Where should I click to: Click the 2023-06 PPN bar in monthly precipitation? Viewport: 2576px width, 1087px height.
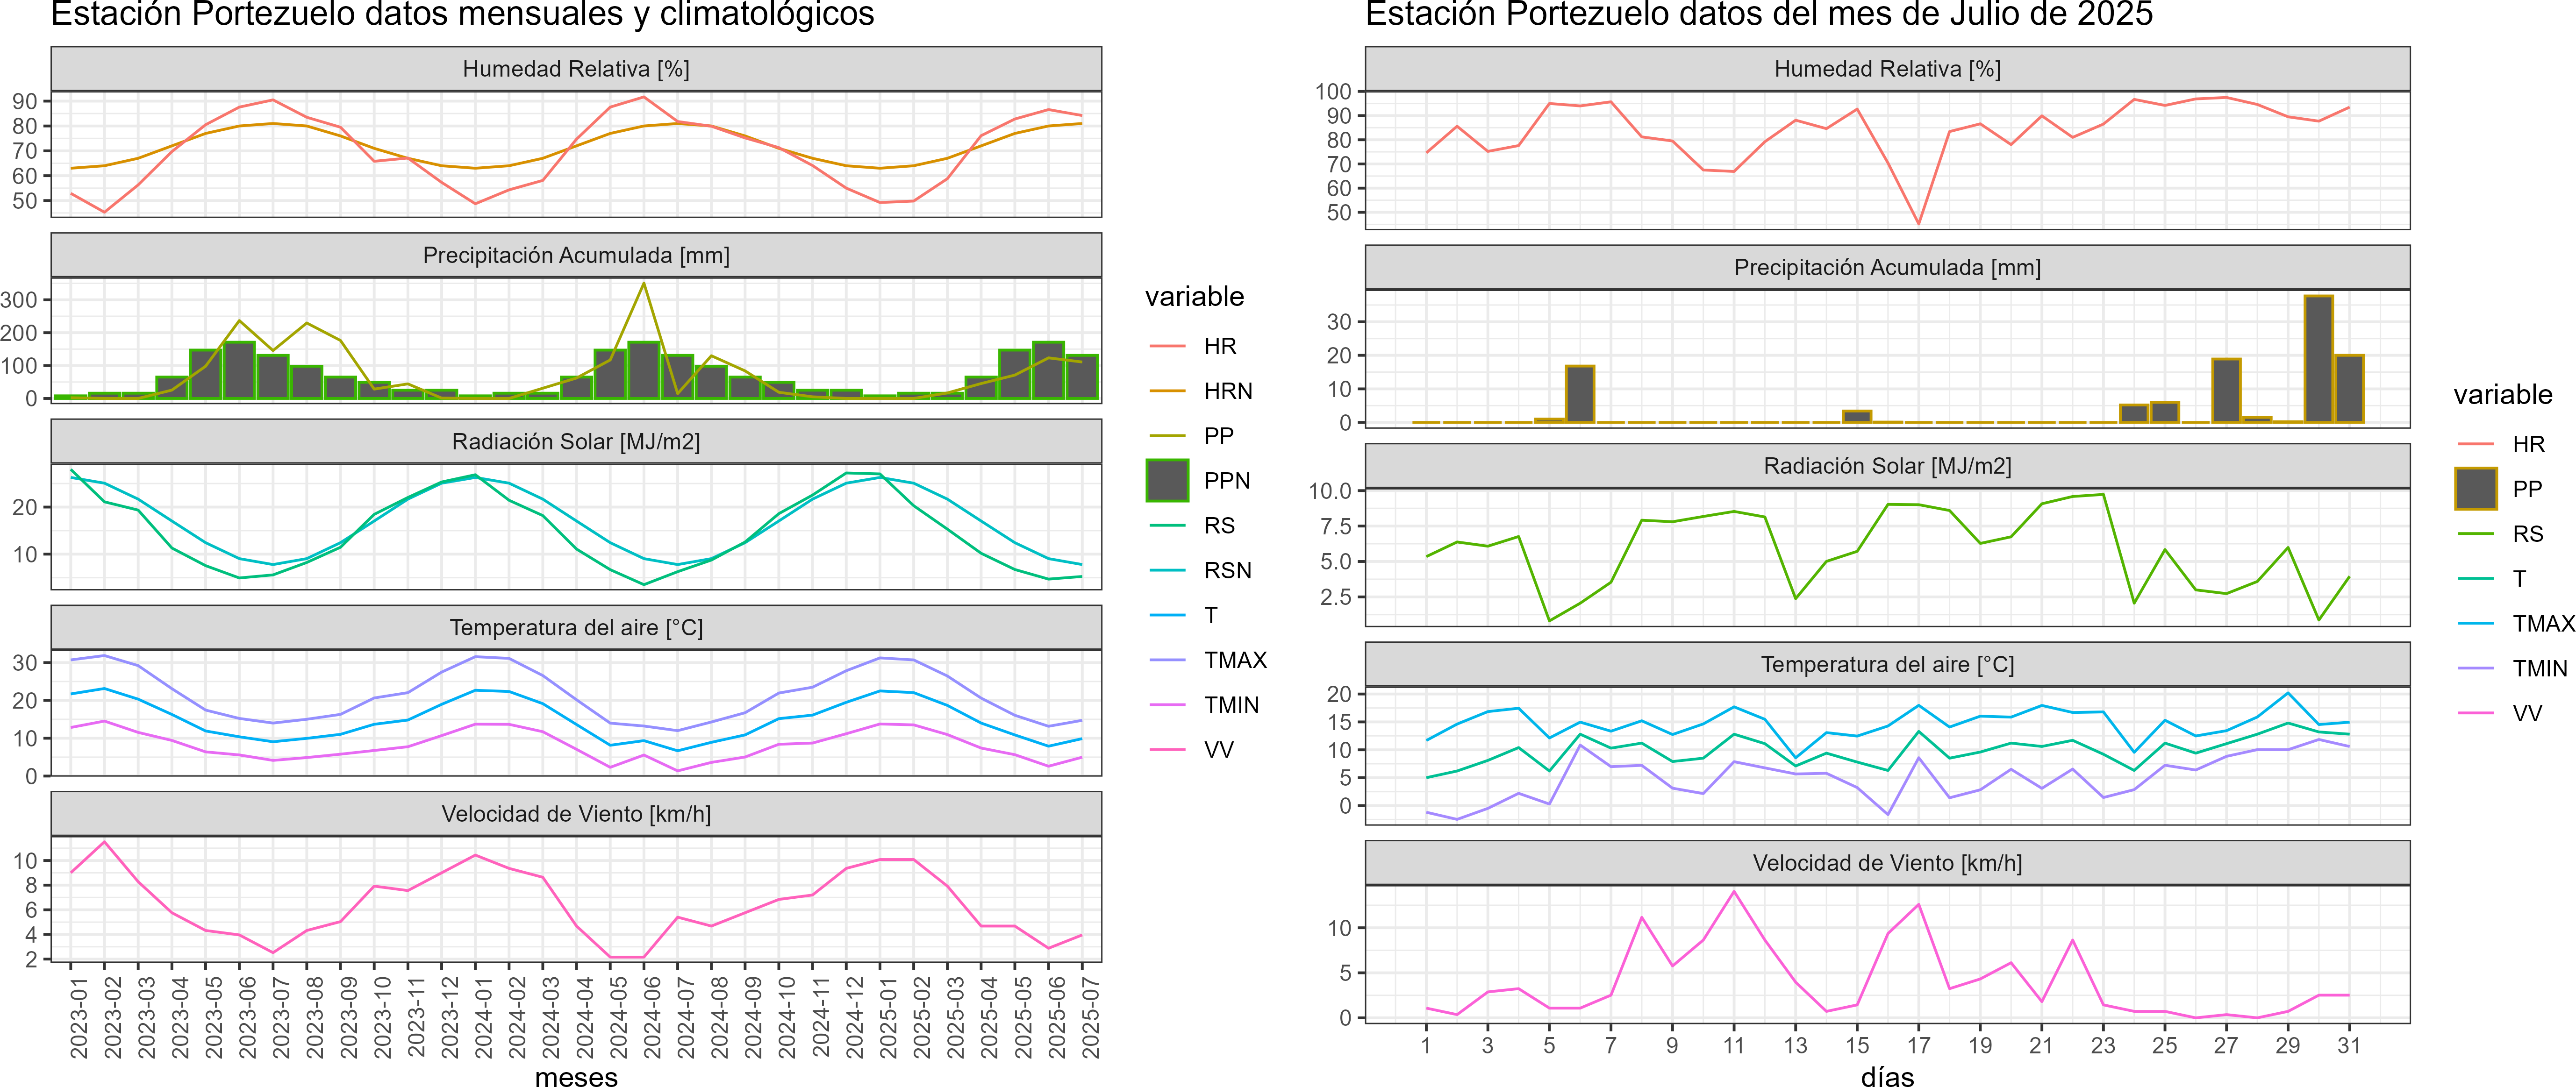coord(239,369)
